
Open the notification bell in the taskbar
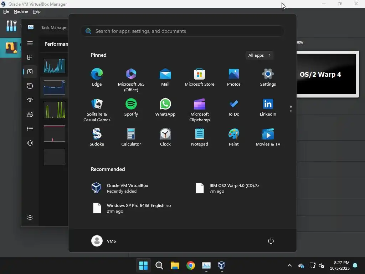pos(355,265)
